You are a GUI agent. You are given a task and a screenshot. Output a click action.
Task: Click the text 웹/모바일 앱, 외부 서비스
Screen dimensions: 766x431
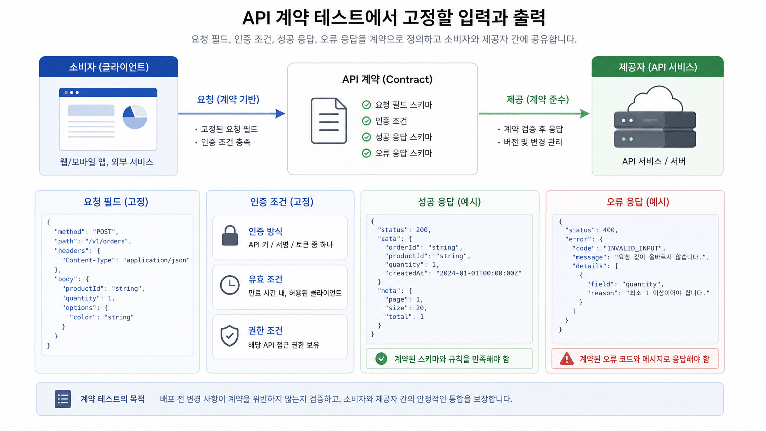pos(107,162)
